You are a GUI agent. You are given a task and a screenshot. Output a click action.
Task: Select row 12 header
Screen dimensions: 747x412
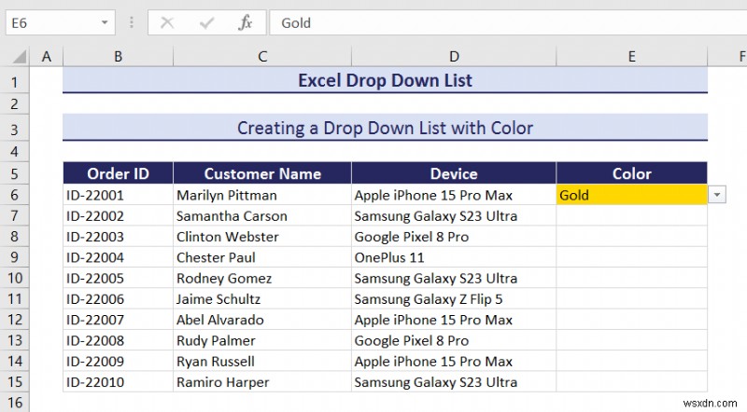15,320
